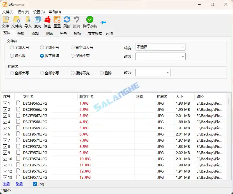Switch to the 删除 tab

49,34
